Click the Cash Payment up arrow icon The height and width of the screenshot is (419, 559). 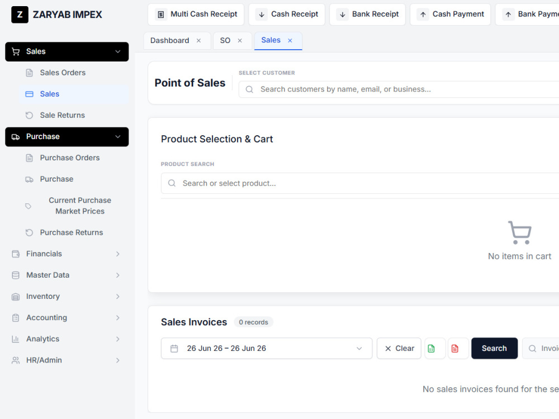[423, 15]
